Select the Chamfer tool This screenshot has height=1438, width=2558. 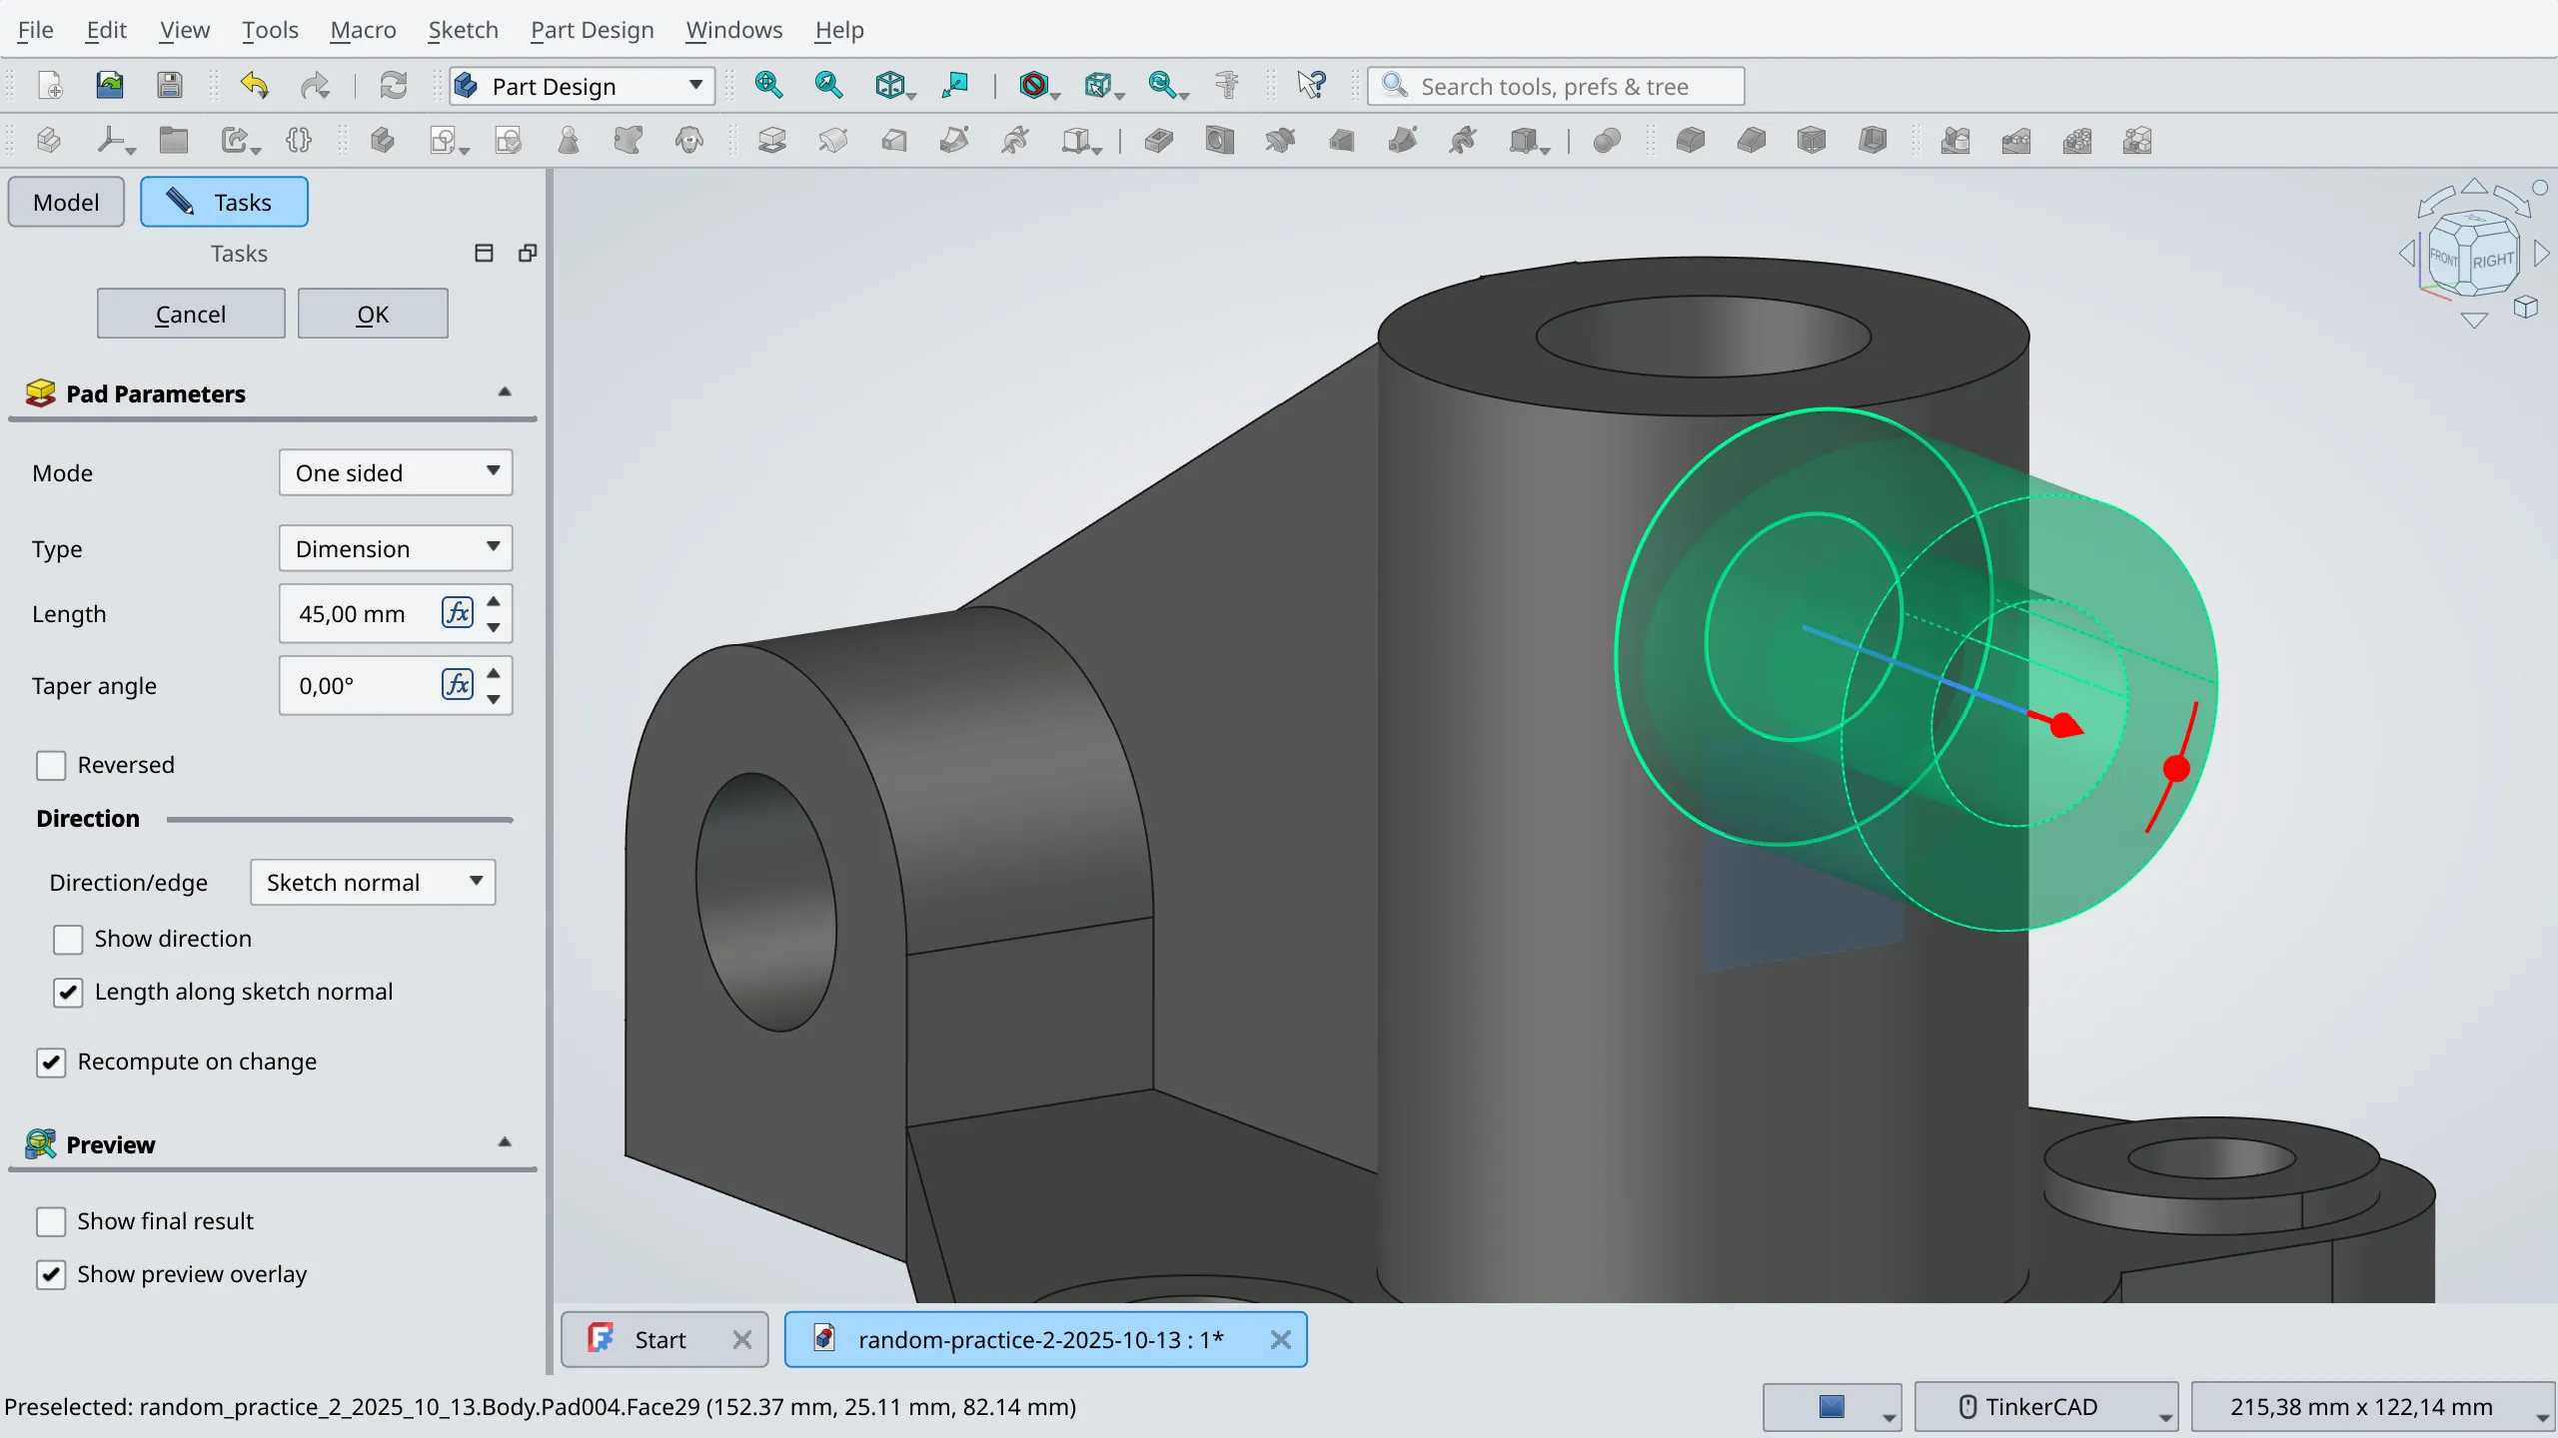(1751, 140)
